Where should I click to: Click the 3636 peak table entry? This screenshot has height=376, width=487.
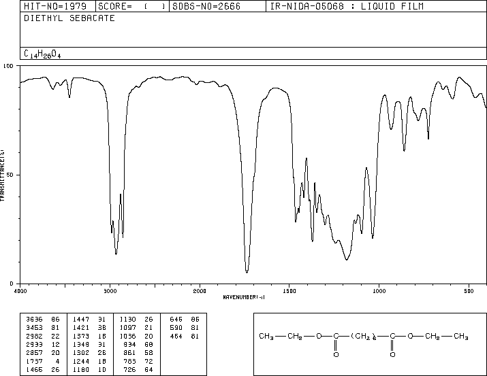pyautogui.click(x=42, y=320)
